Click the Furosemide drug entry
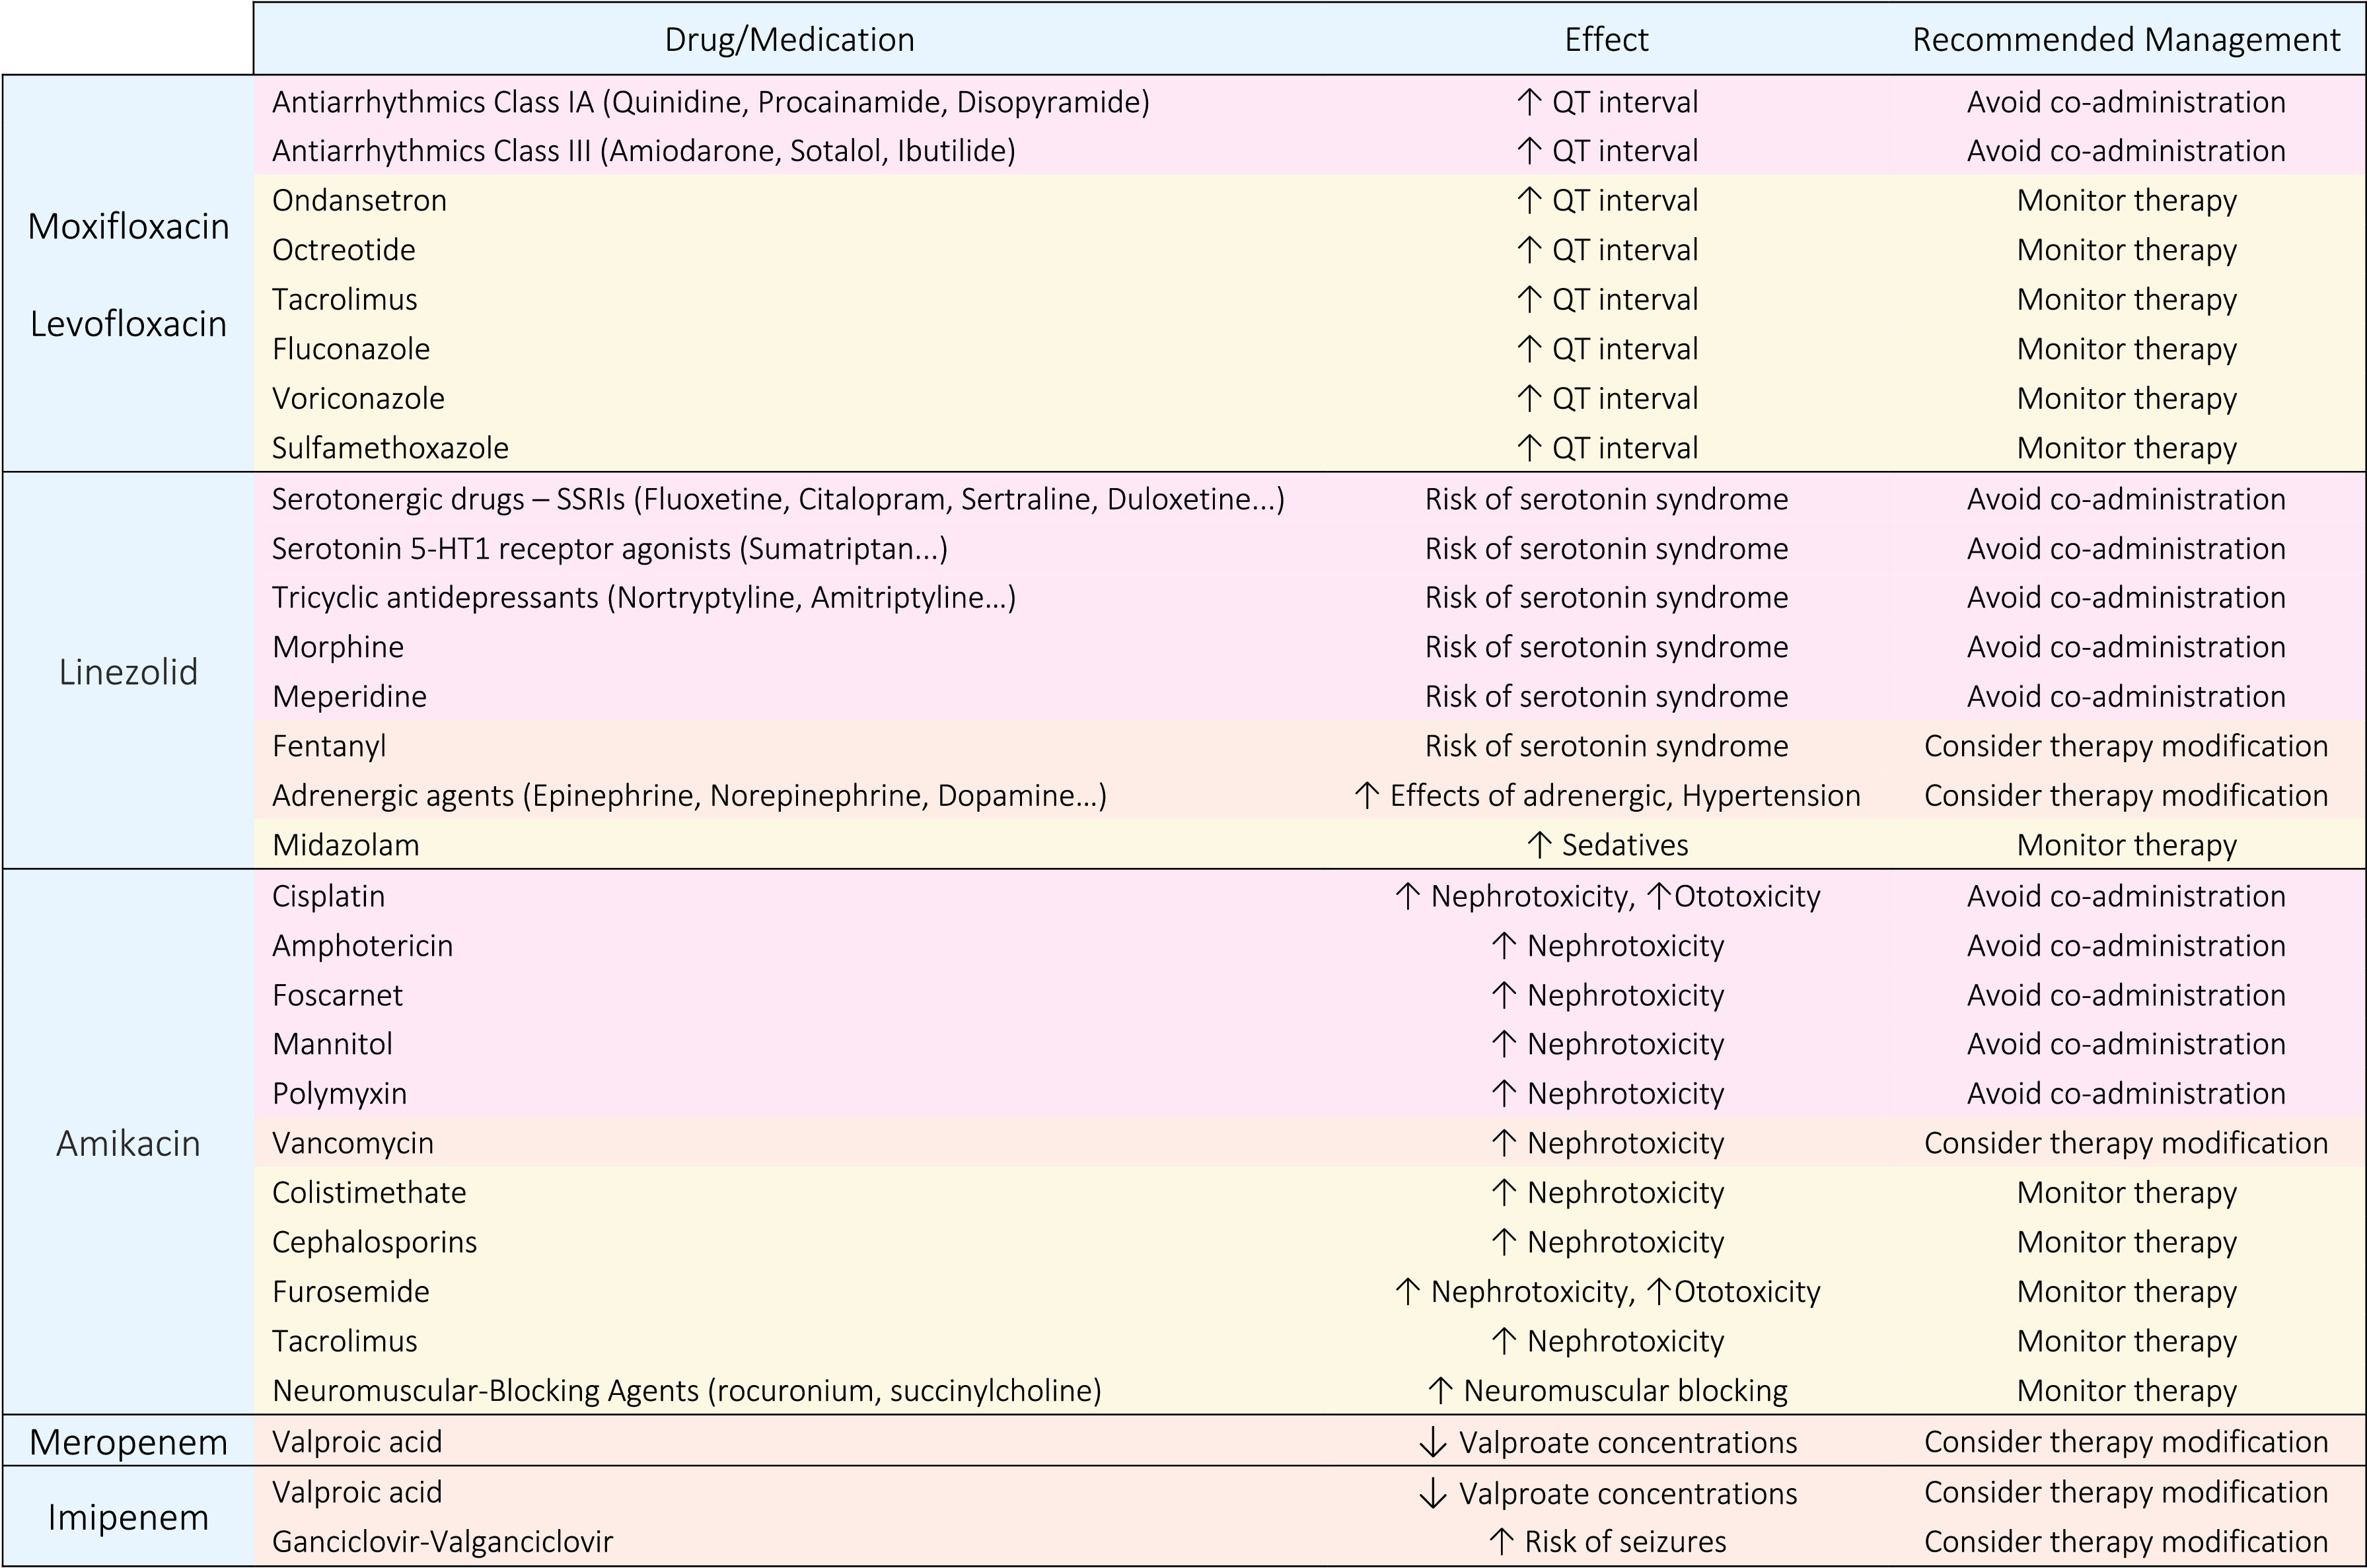This screenshot has width=2367, height=1568. click(350, 1291)
